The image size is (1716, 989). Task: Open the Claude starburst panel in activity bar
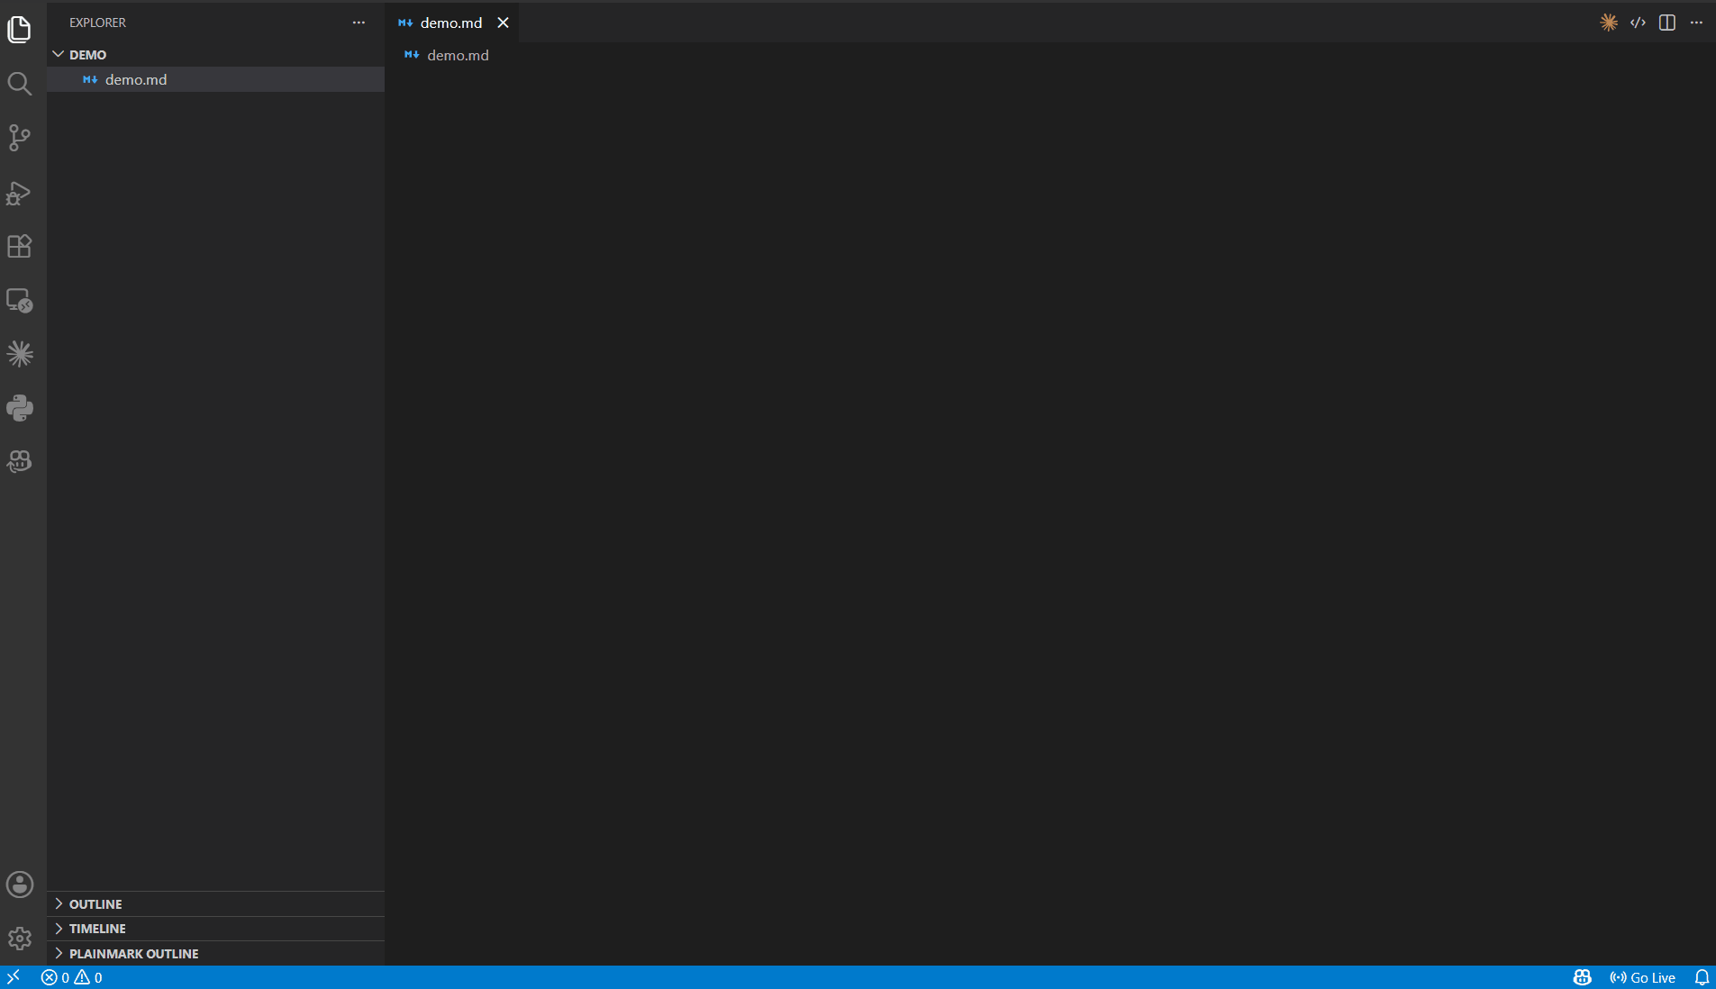click(x=20, y=354)
